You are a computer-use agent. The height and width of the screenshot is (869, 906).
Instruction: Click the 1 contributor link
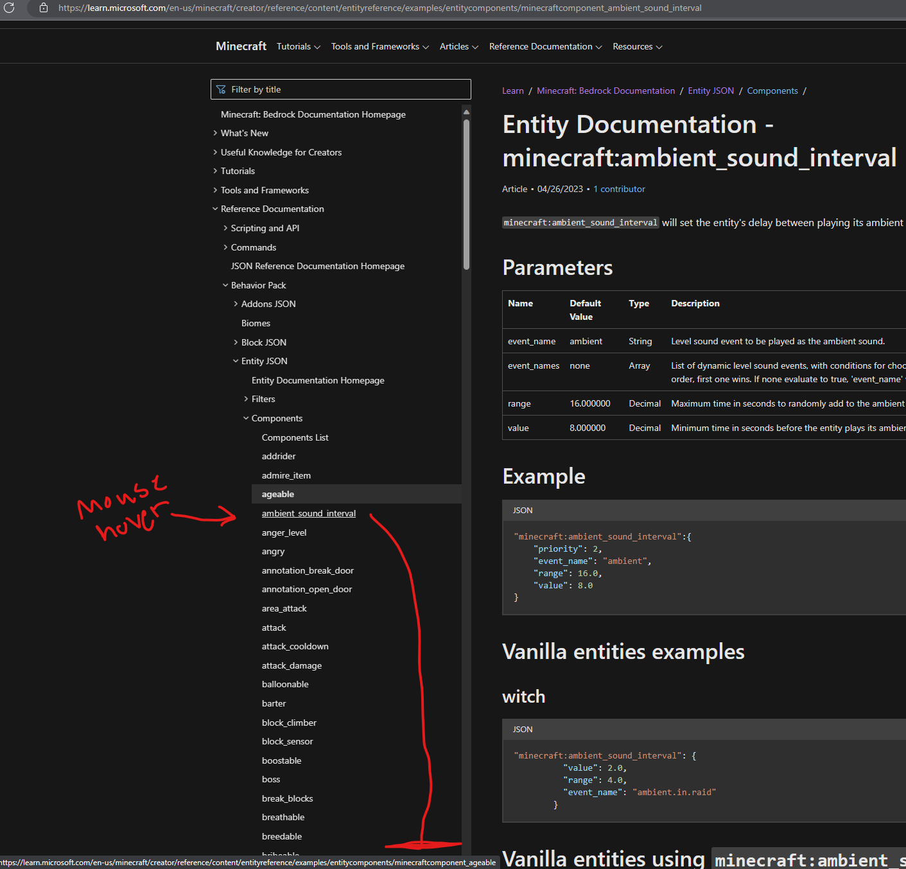619,189
